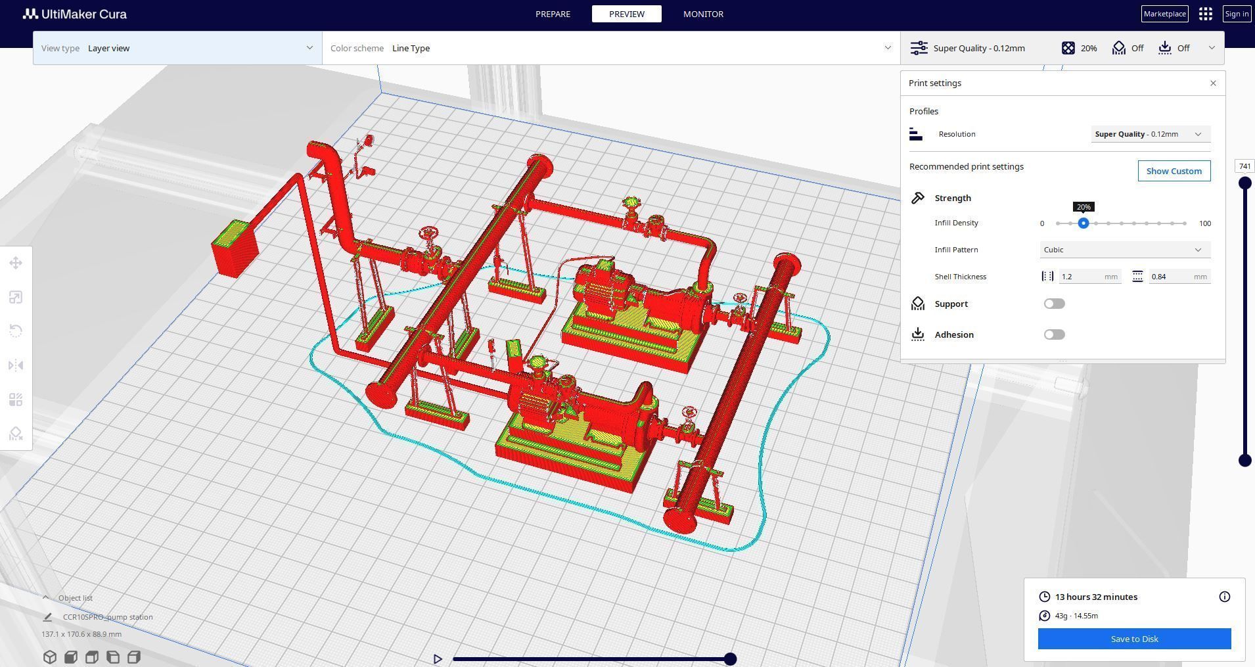Click the Sign in button
The height and width of the screenshot is (667, 1255).
[1237, 14]
